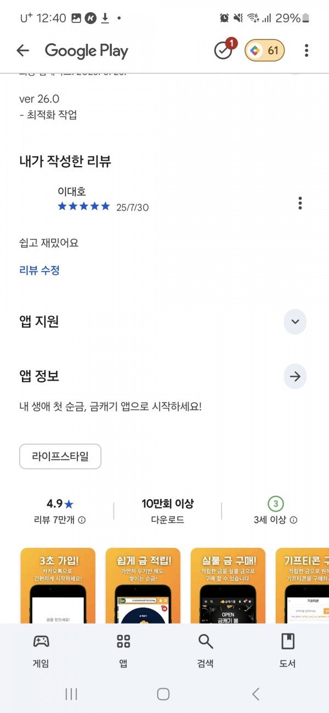The image size is (329, 713).
Task: Open review options menu next to 이대호
Action: point(300,203)
